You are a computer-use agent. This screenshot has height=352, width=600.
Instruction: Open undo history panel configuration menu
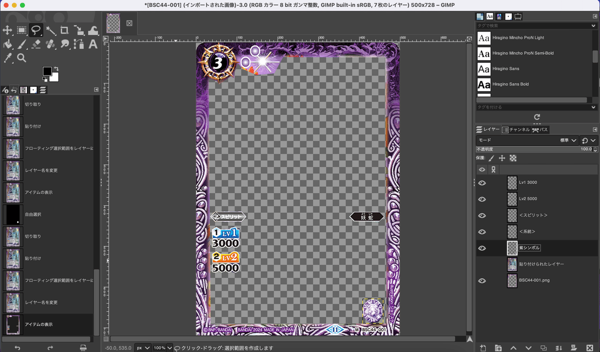96,89
